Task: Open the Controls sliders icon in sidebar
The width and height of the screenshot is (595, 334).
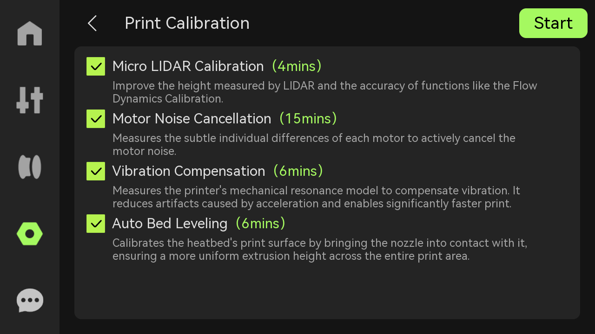Action: tap(30, 100)
